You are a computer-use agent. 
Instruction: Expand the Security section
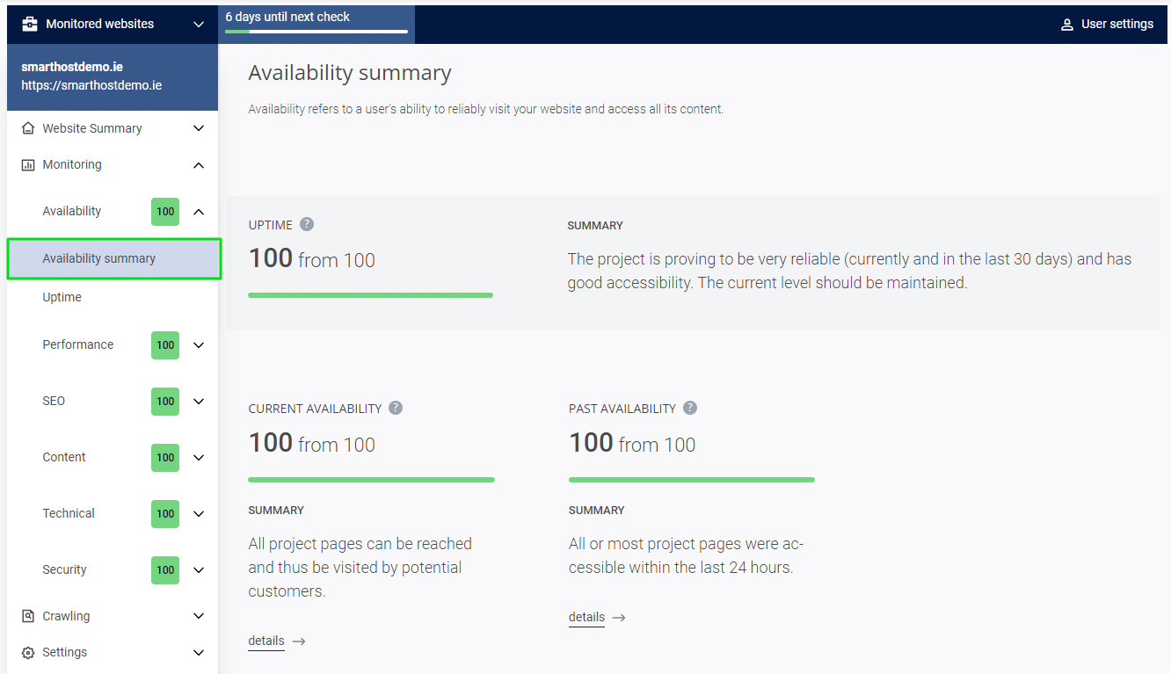tap(200, 569)
